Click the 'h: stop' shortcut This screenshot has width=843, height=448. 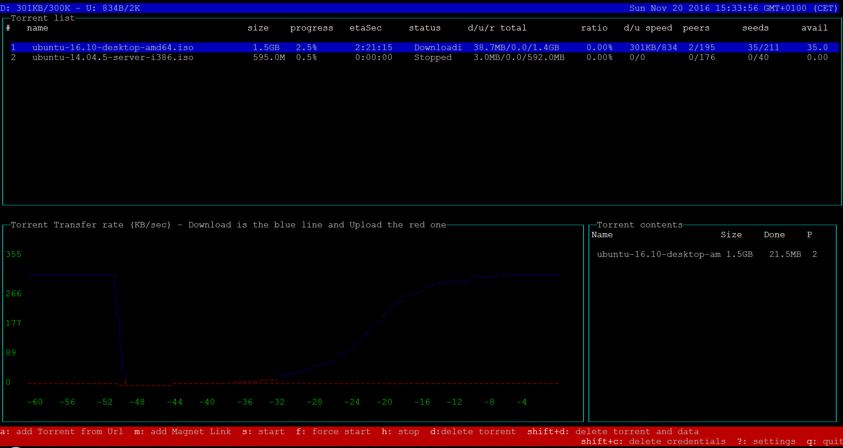click(401, 431)
